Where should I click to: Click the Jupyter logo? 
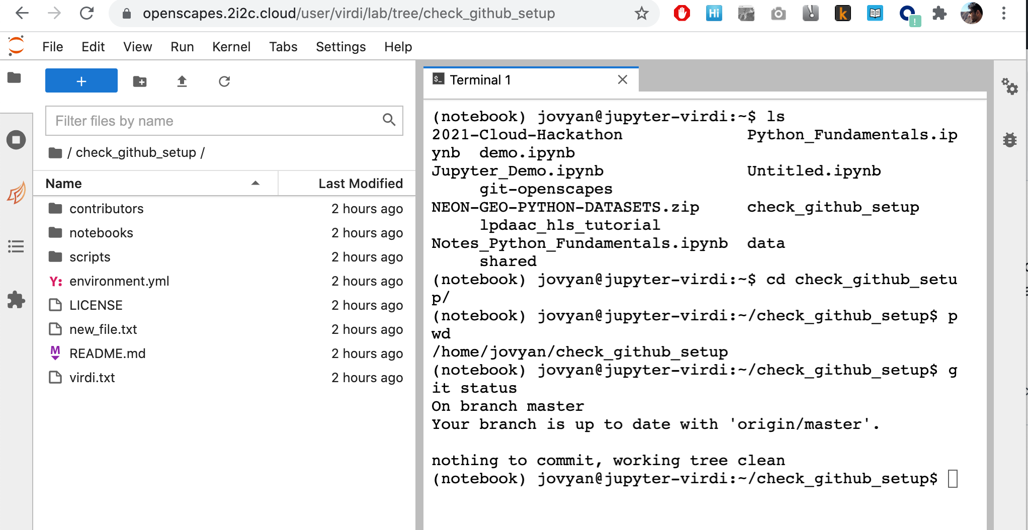[17, 46]
